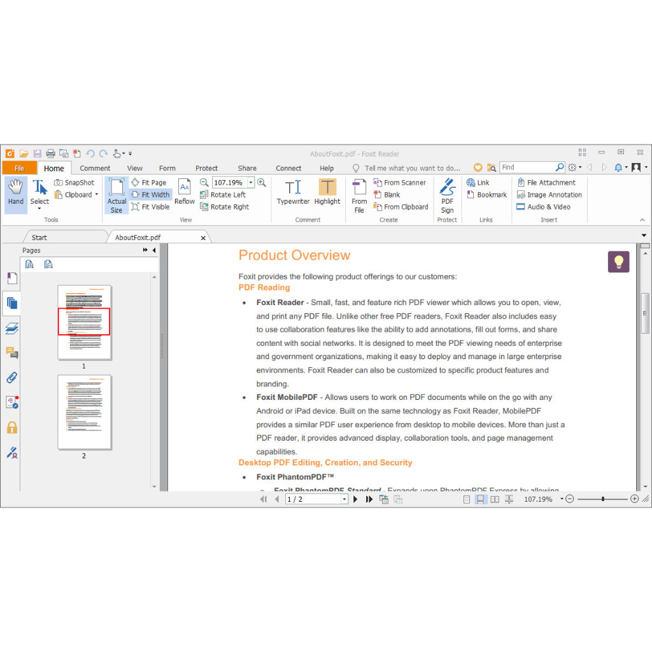Choose the Select text tool
The height and width of the screenshot is (652, 652).
[x=39, y=194]
